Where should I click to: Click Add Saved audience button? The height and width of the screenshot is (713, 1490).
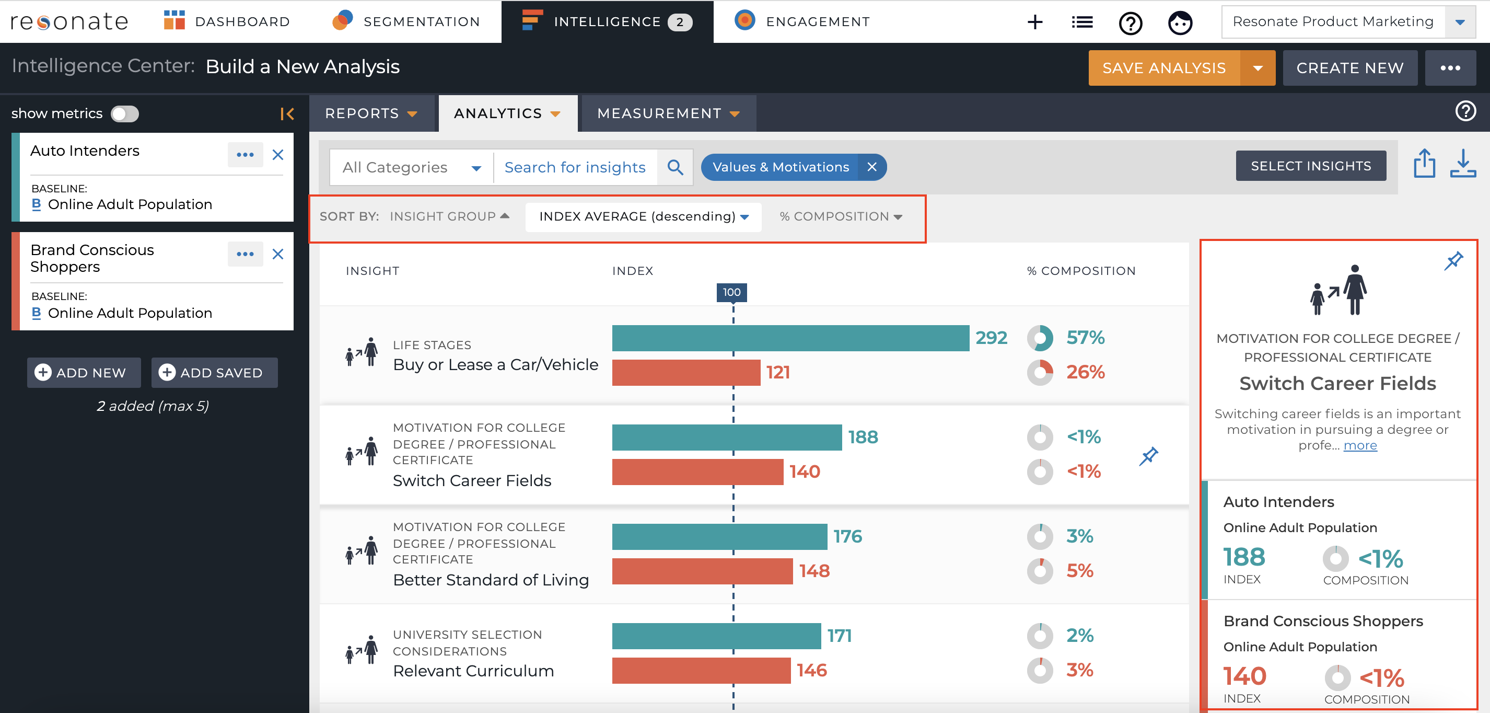pyautogui.click(x=215, y=373)
